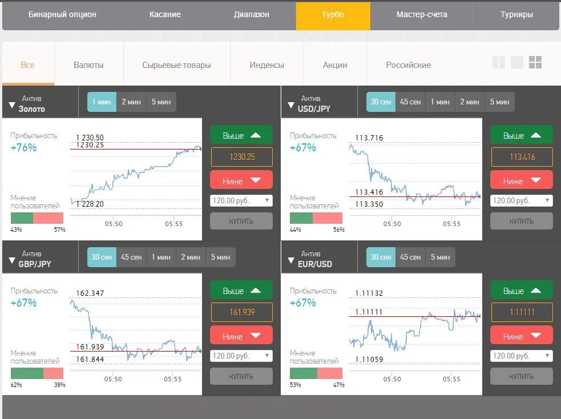Open GBP/JPY amount dropdown 120.00 руб.

241,356
